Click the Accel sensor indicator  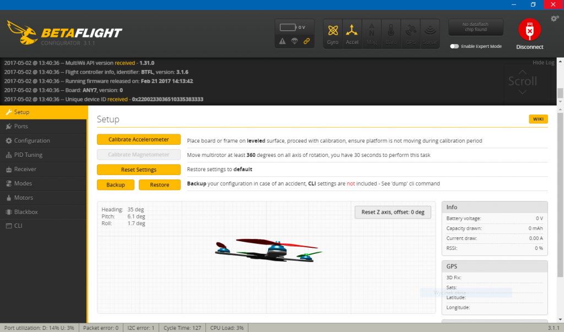(352, 33)
